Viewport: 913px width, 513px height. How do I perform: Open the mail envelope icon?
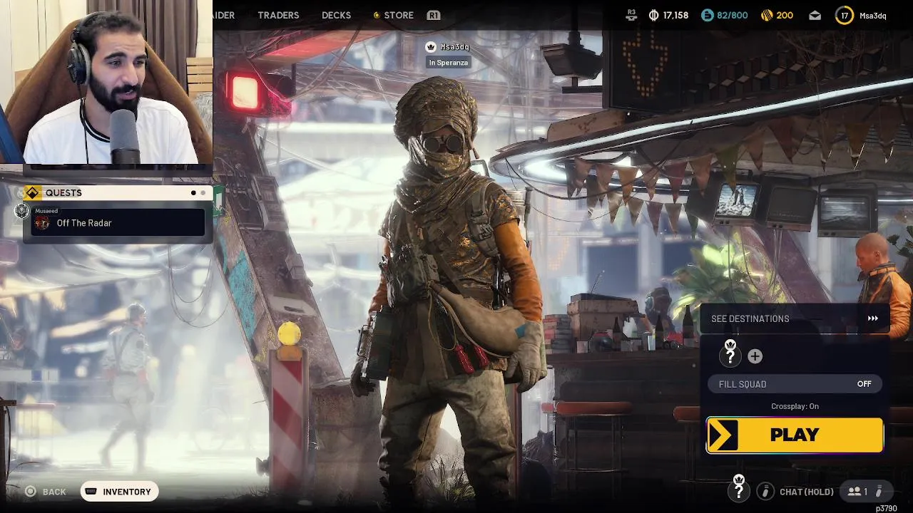(x=815, y=15)
